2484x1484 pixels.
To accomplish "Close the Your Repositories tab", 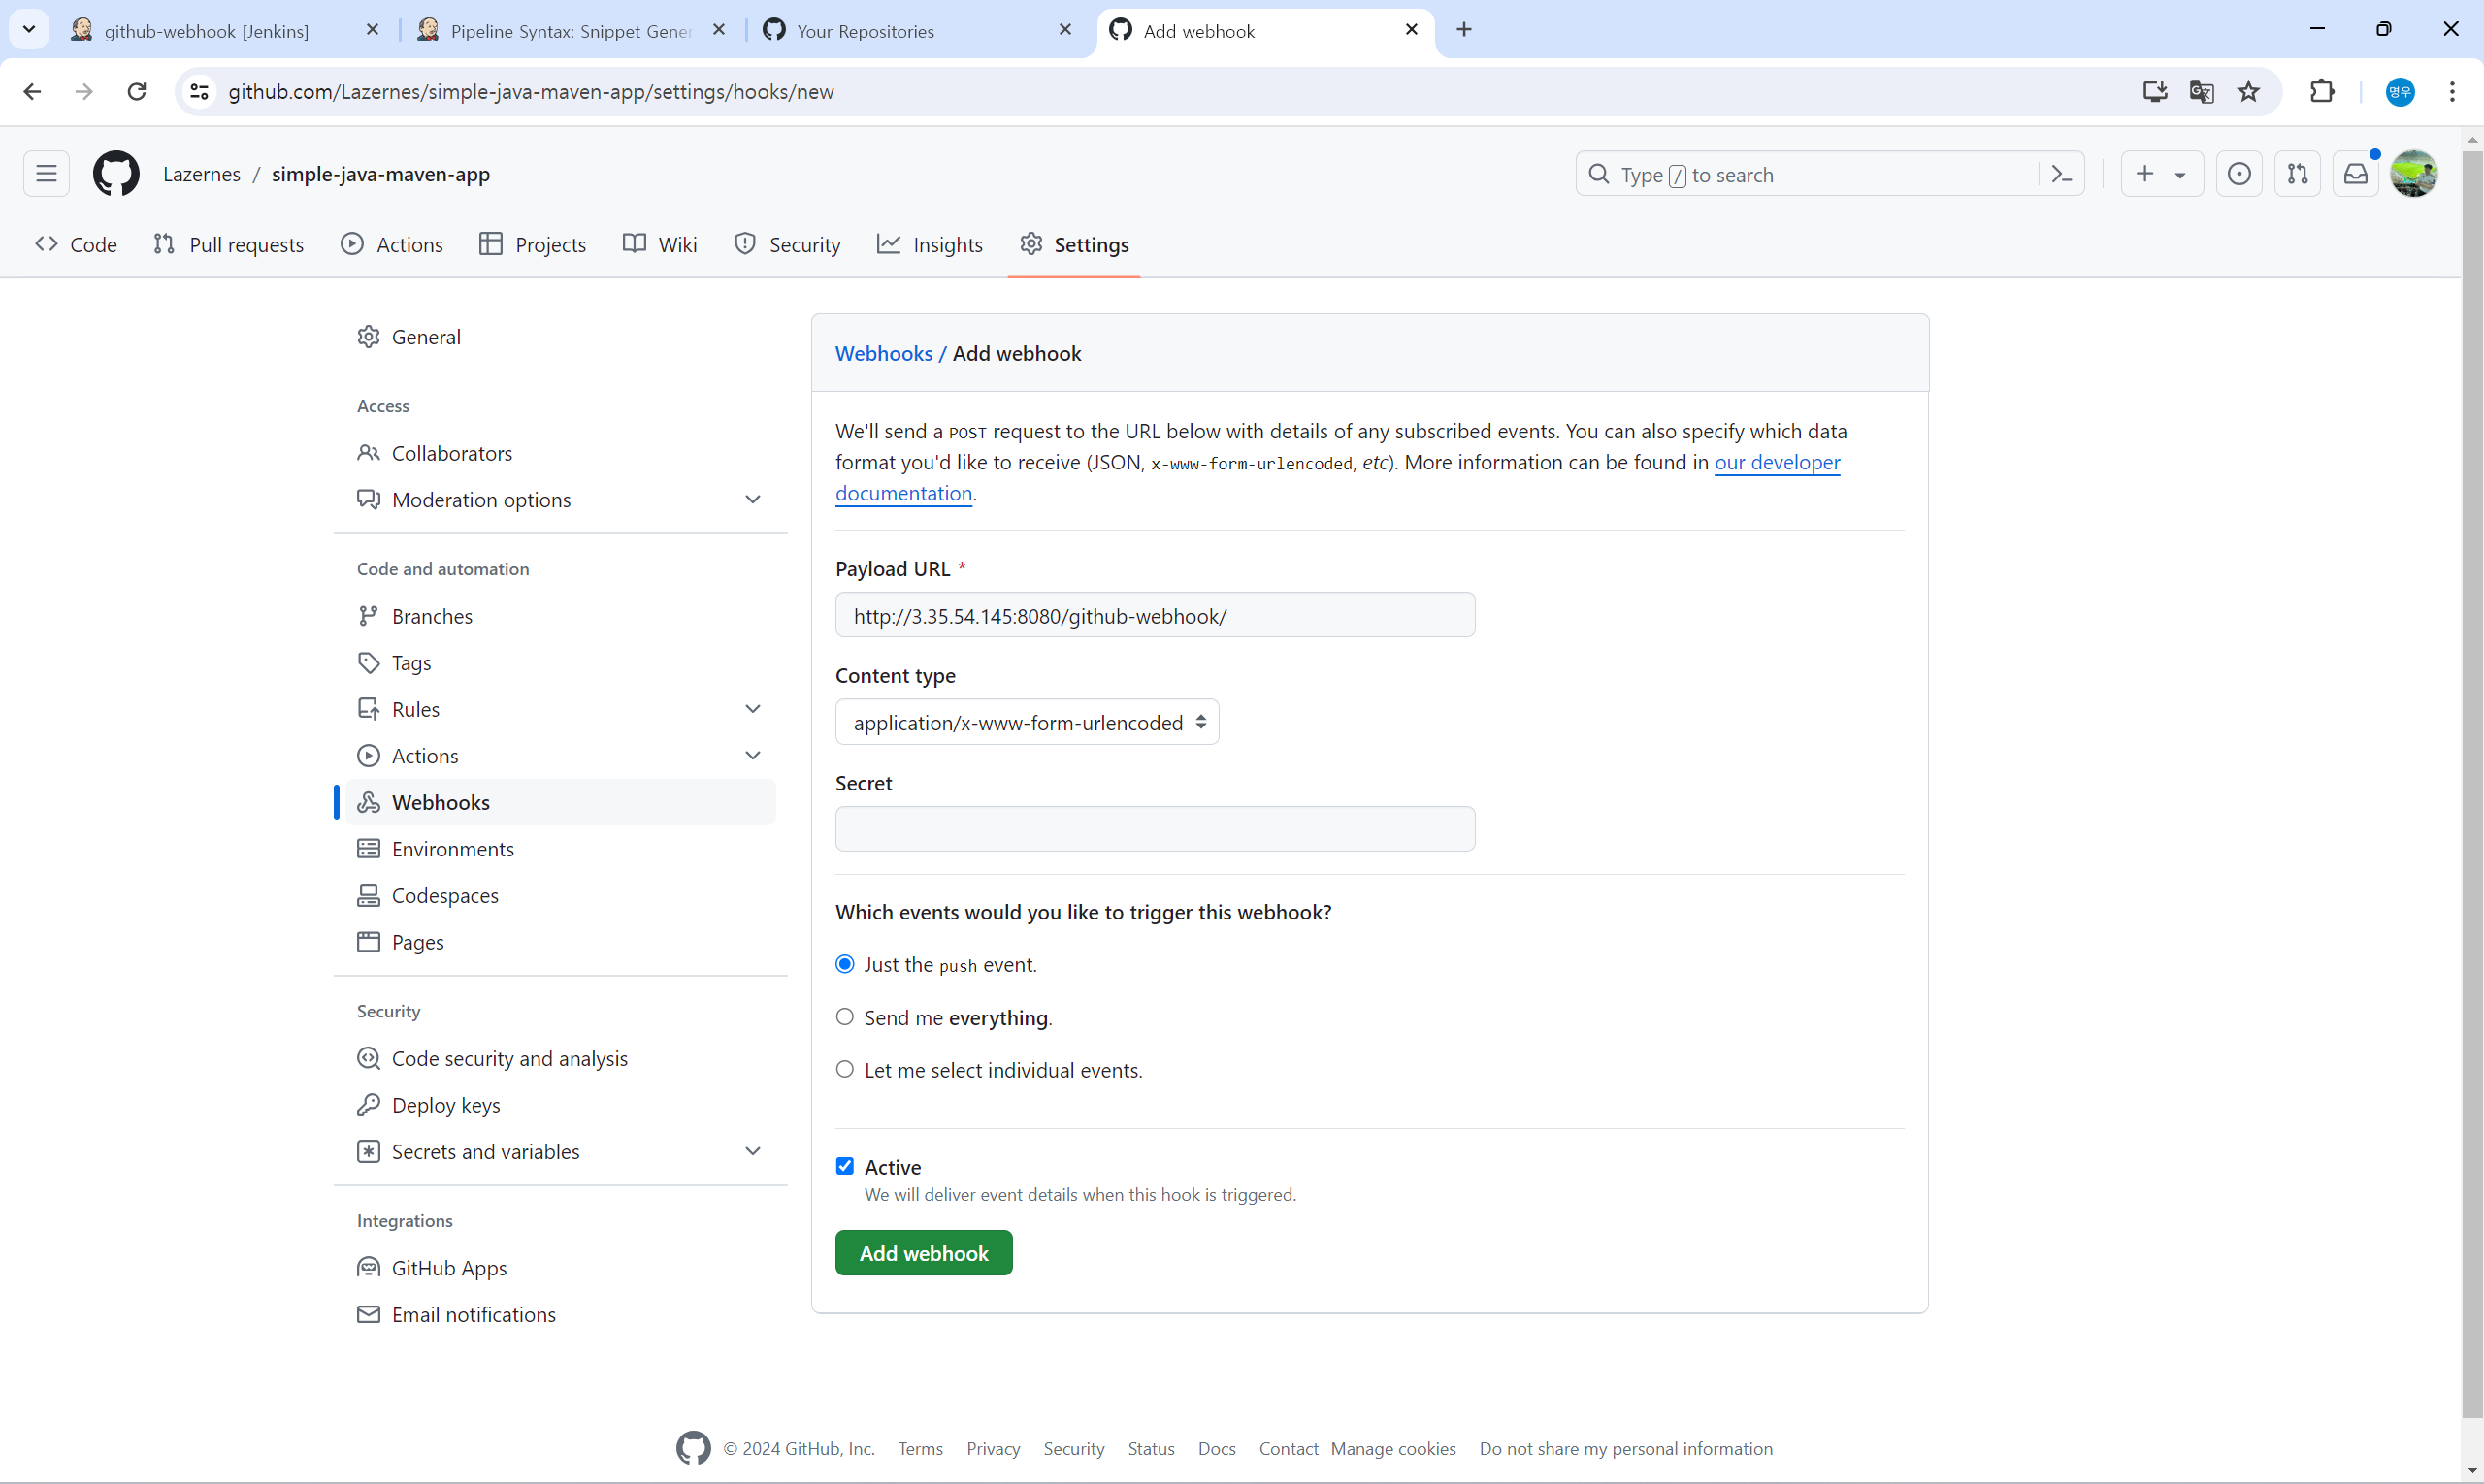I will (x=1065, y=30).
